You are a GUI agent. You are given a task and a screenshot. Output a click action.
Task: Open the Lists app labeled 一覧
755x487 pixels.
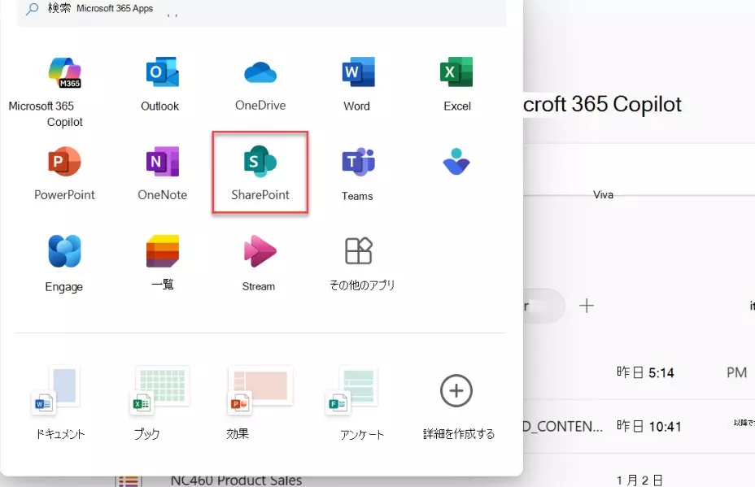point(162,250)
